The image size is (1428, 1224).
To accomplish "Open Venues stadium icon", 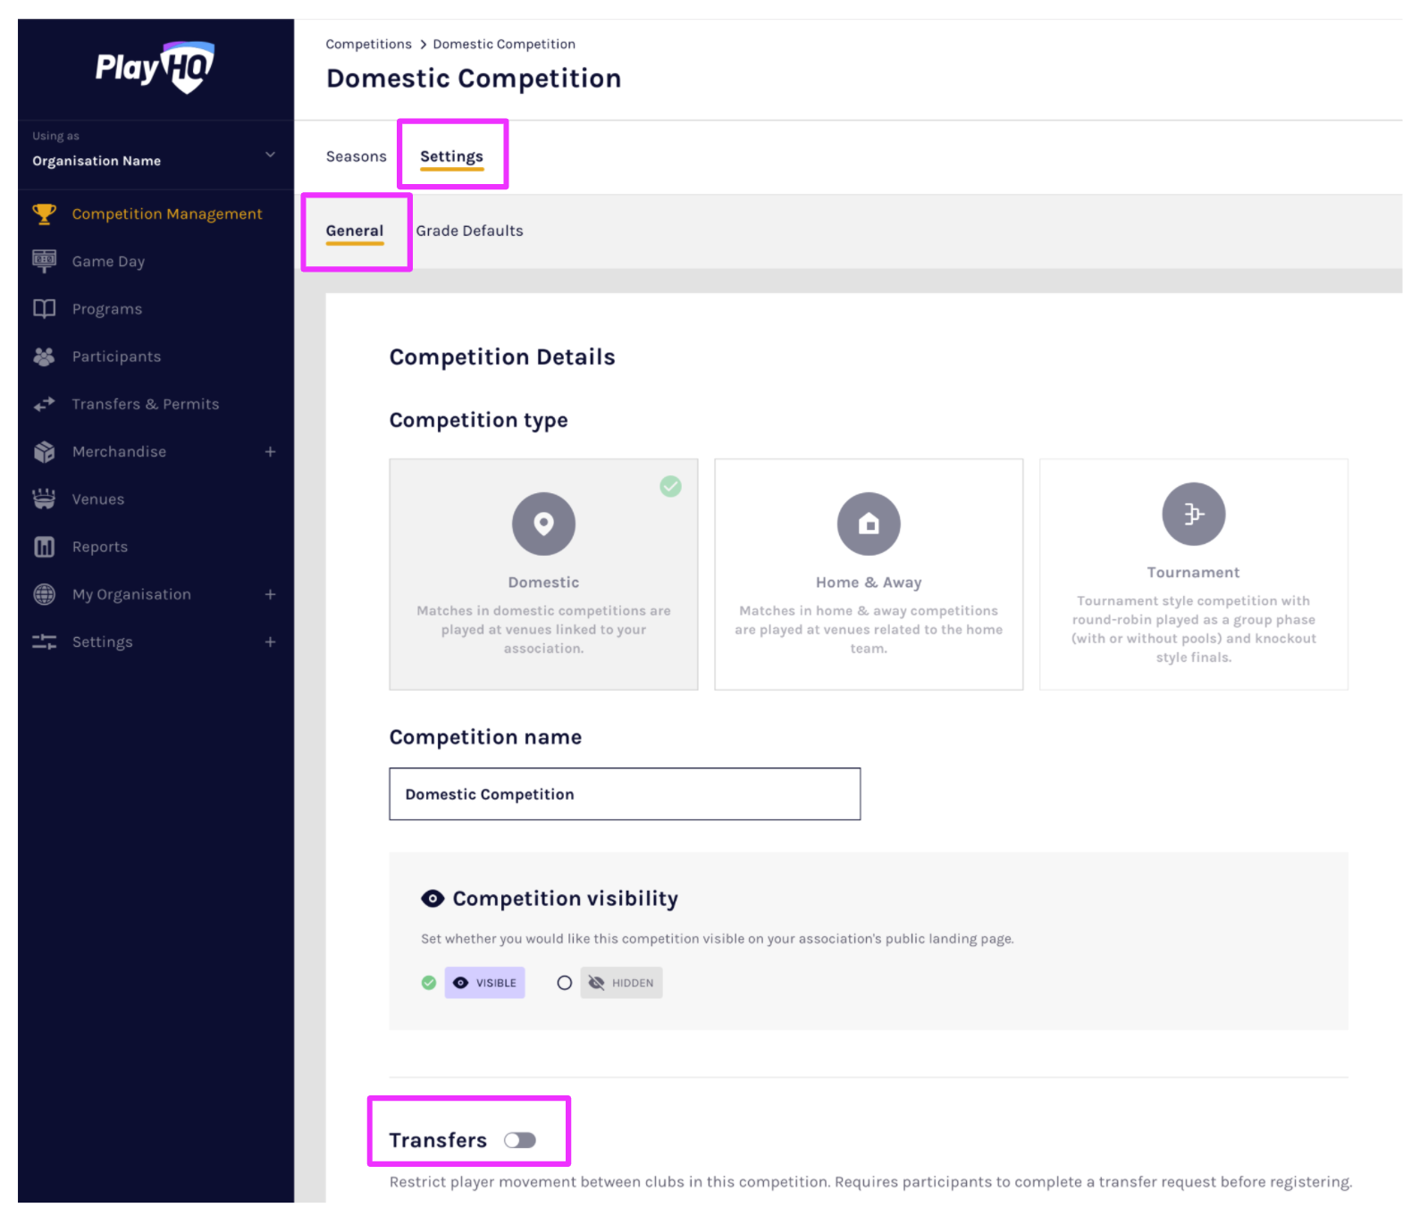I will (44, 499).
